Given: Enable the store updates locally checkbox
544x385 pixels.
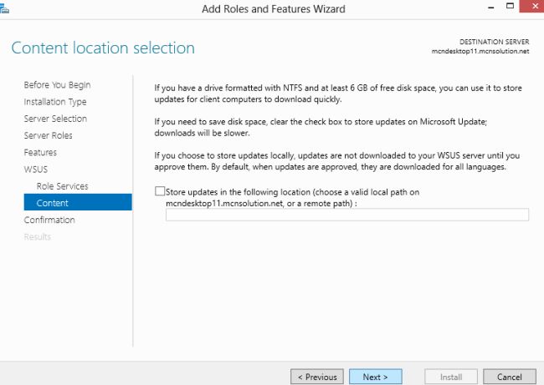Looking at the screenshot, I should point(161,192).
